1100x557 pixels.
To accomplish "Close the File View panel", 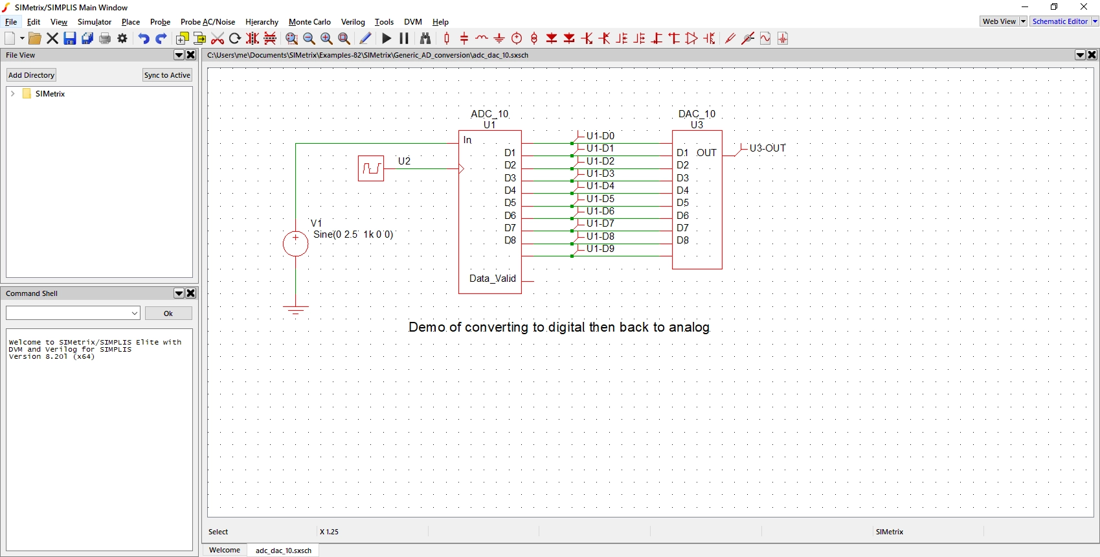I will pyautogui.click(x=191, y=55).
